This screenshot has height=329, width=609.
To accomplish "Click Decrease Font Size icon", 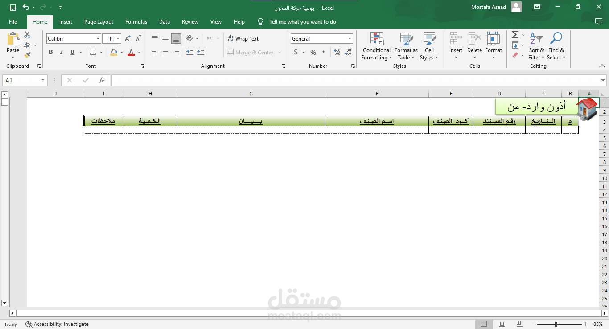I will (139, 39).
